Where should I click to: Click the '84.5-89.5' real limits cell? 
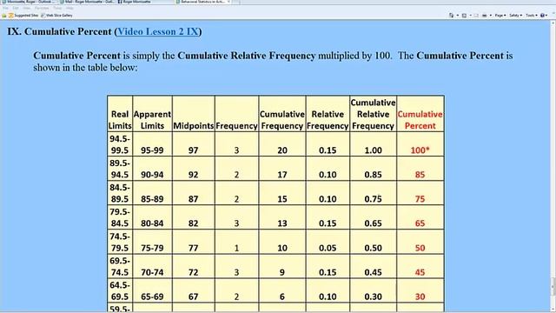(120, 193)
